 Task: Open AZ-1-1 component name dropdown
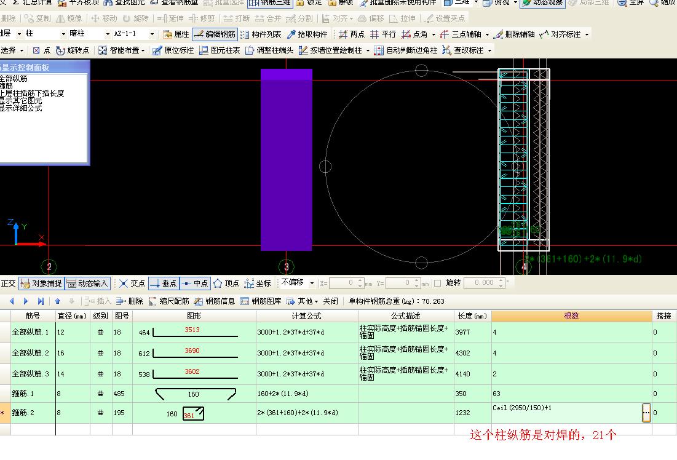(x=152, y=34)
